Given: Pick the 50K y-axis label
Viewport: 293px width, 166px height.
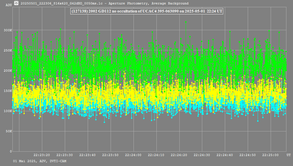Looking at the screenshot, I should pos(8,131).
